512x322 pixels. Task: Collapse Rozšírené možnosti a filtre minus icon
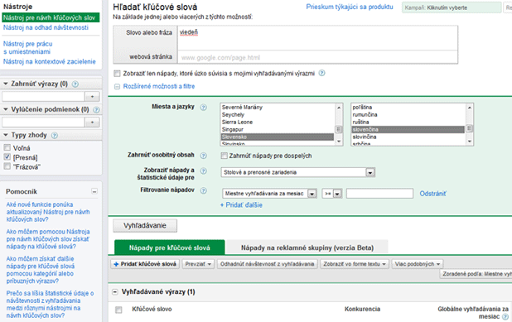tap(117, 86)
